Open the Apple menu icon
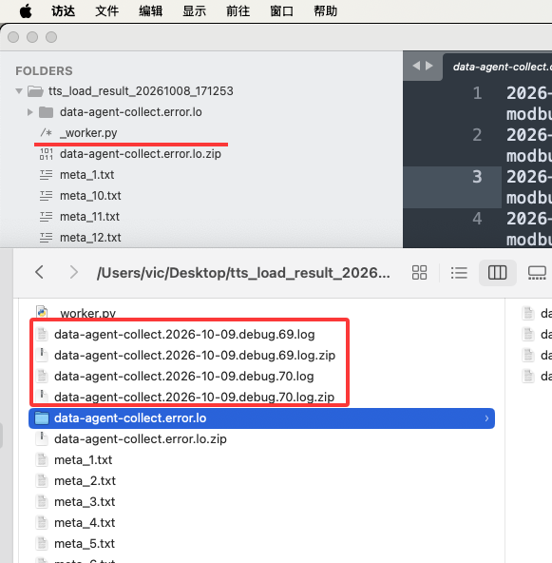The image size is (552, 563). click(26, 11)
